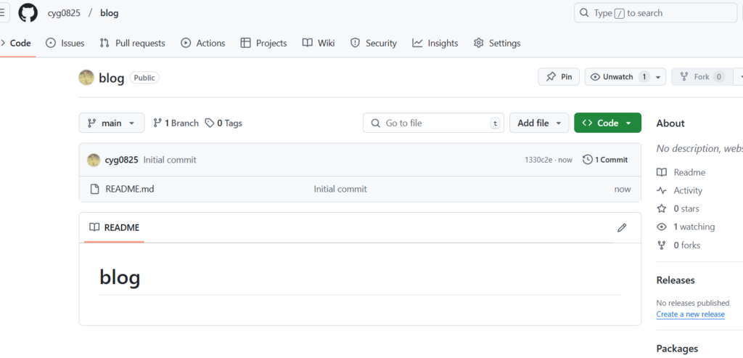This screenshot has height=358, width=743.
Task: Open the repository Settings tab
Action: 497,43
